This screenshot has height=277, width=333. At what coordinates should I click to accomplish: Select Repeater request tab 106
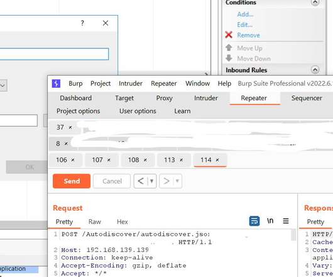62,160
